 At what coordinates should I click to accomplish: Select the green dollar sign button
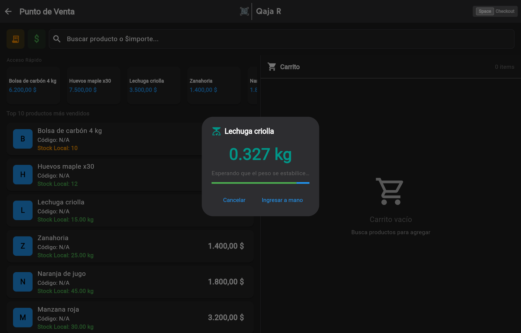(x=37, y=39)
